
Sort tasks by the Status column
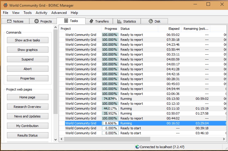click(x=138, y=29)
